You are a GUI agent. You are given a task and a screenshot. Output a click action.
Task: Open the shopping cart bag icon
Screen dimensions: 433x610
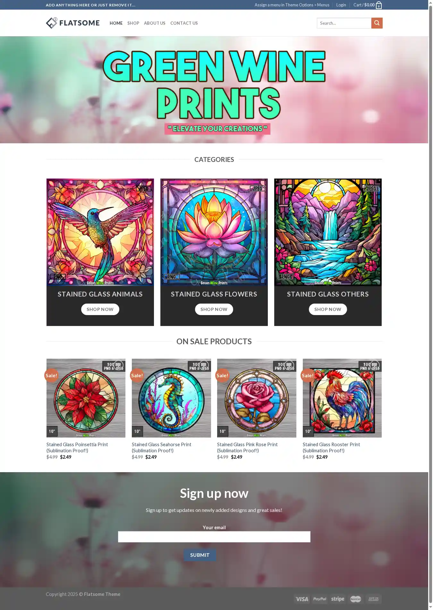(x=379, y=5)
